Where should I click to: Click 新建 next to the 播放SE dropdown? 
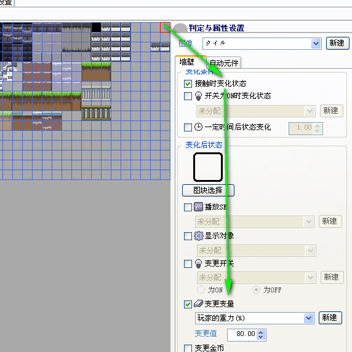[330, 221]
